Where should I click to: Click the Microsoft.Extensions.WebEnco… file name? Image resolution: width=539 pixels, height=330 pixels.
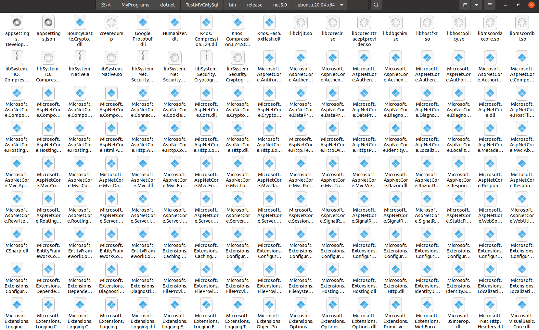tap(427, 321)
